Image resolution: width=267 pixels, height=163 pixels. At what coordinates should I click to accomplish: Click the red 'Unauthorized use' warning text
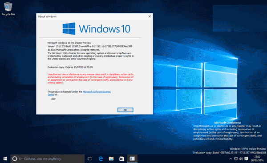(90, 79)
